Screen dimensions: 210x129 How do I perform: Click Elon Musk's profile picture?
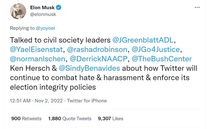pyautogui.click(x=19, y=11)
